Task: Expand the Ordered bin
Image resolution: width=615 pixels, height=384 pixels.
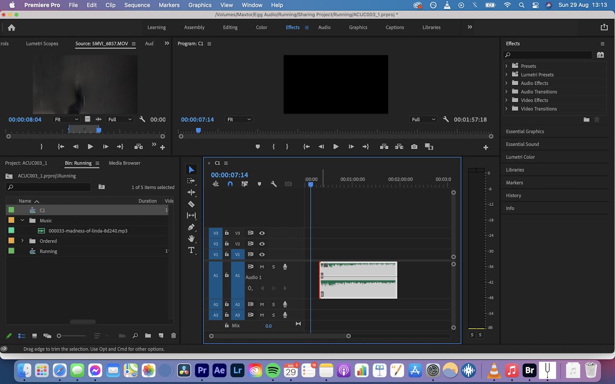Action: pyautogui.click(x=22, y=241)
